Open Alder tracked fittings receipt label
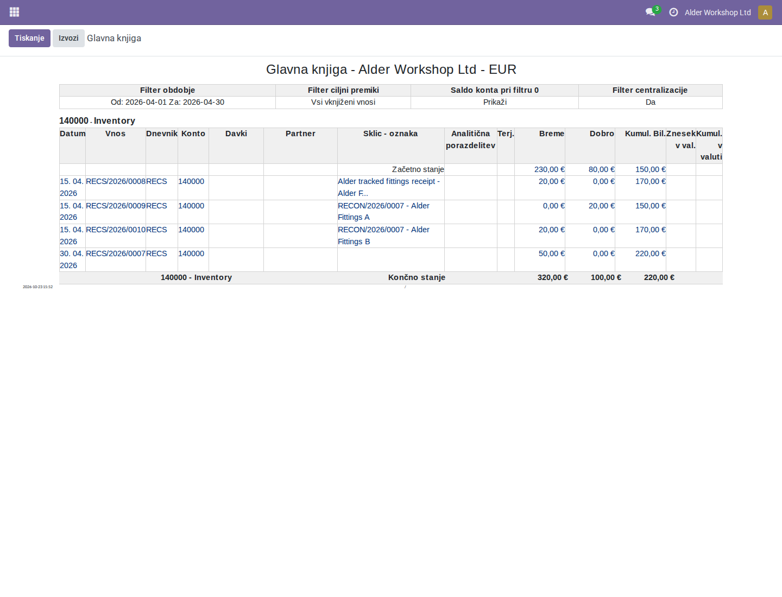The width and height of the screenshot is (782, 597). [389, 187]
